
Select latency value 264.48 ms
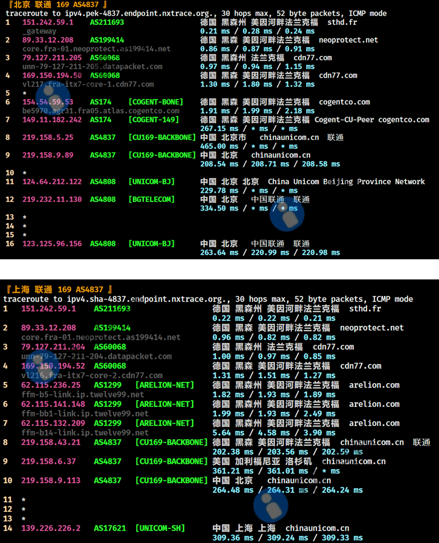(233, 490)
